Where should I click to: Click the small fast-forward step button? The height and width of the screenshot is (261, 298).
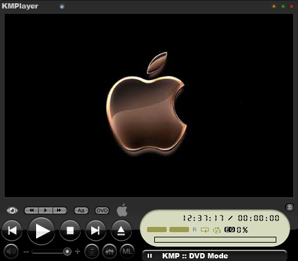[60, 211]
